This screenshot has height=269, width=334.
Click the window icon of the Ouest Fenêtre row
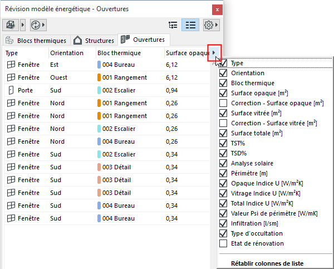11,77
